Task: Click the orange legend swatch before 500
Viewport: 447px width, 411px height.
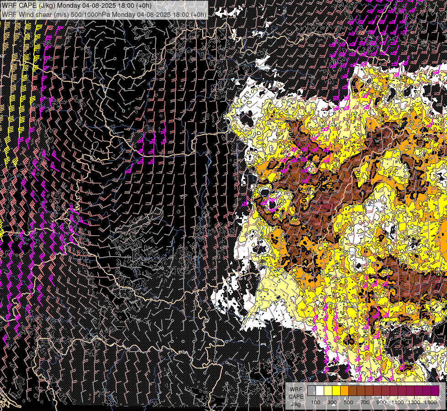Action: pyautogui.click(x=344, y=390)
